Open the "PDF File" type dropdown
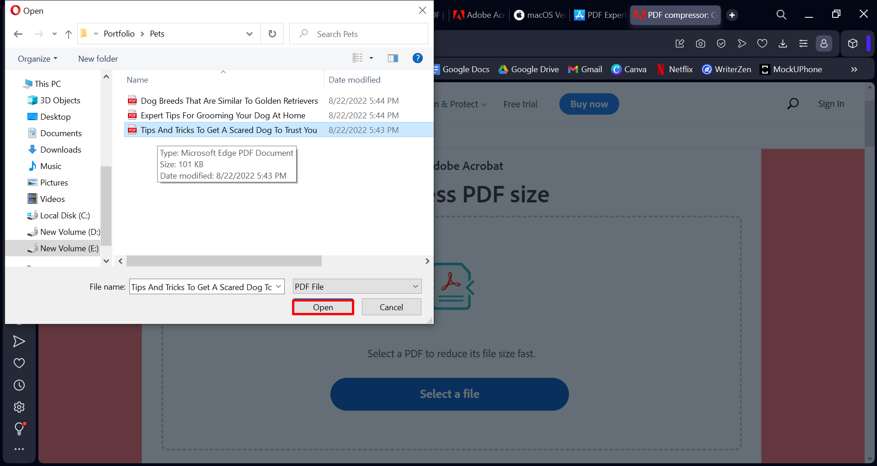 pos(357,286)
